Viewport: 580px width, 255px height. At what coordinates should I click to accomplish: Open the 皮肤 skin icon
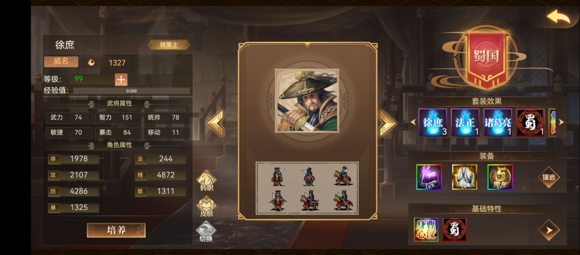pyautogui.click(x=206, y=206)
